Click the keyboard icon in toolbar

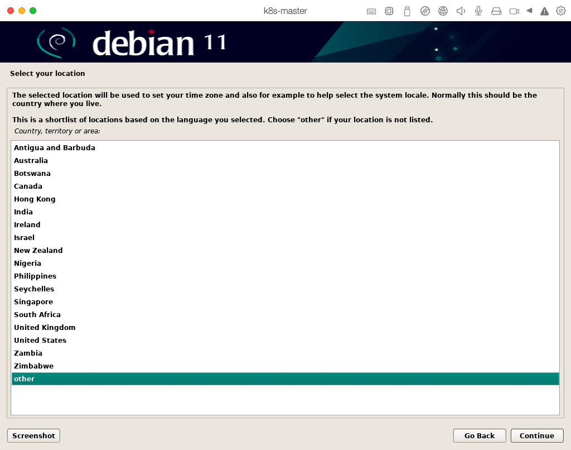click(x=371, y=11)
